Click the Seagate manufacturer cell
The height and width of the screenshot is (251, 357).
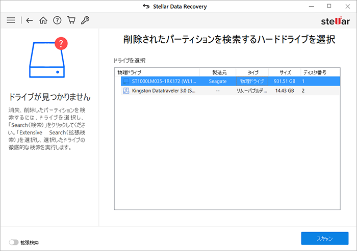218,81
